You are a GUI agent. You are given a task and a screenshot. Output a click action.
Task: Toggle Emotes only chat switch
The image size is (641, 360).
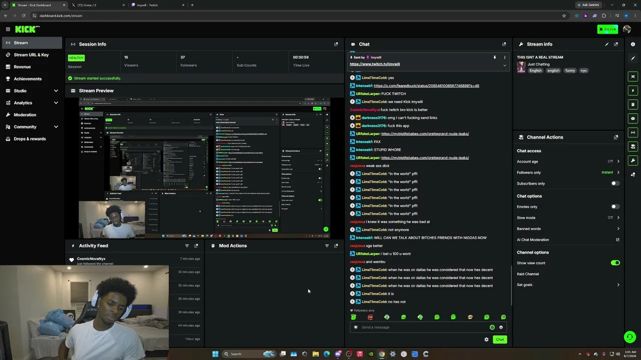[615, 206]
